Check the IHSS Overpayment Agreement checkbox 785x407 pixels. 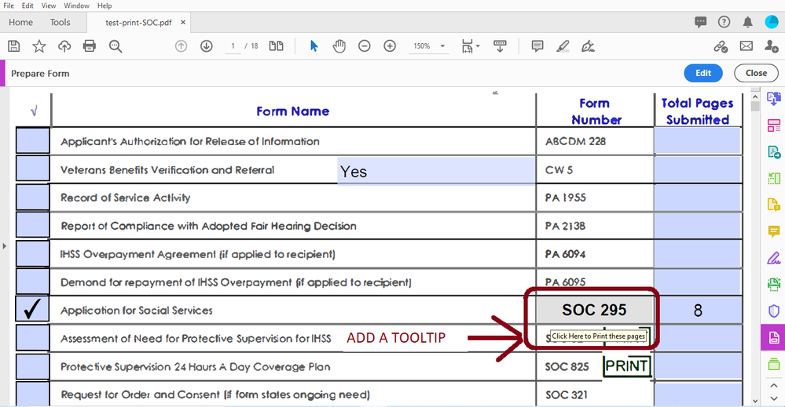tap(33, 253)
